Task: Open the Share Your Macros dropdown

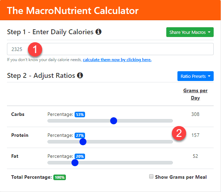Action: (190, 32)
